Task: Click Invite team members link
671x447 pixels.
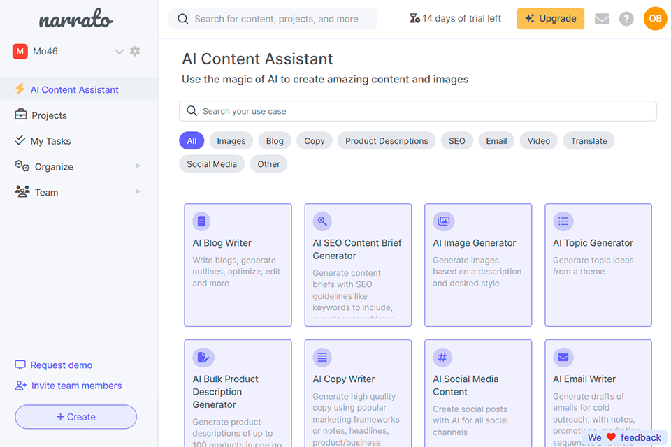Action: point(77,386)
